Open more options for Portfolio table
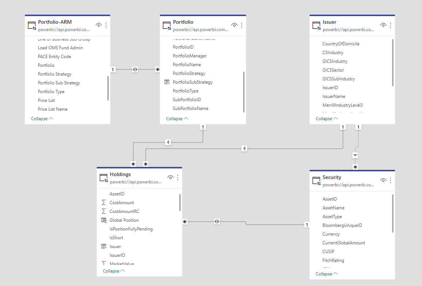The image size is (422, 286). click(x=242, y=25)
